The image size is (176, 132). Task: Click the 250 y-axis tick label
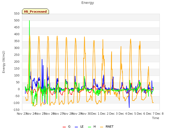coord(17,55)
